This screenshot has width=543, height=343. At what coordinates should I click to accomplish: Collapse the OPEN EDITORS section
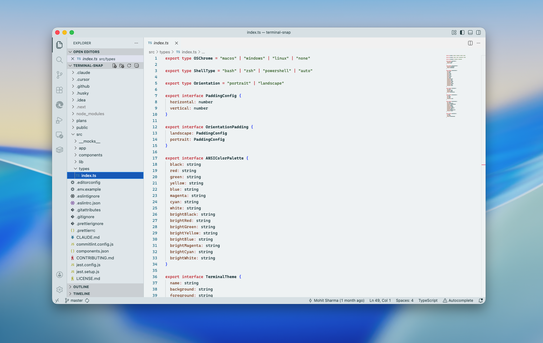[x=105, y=52]
